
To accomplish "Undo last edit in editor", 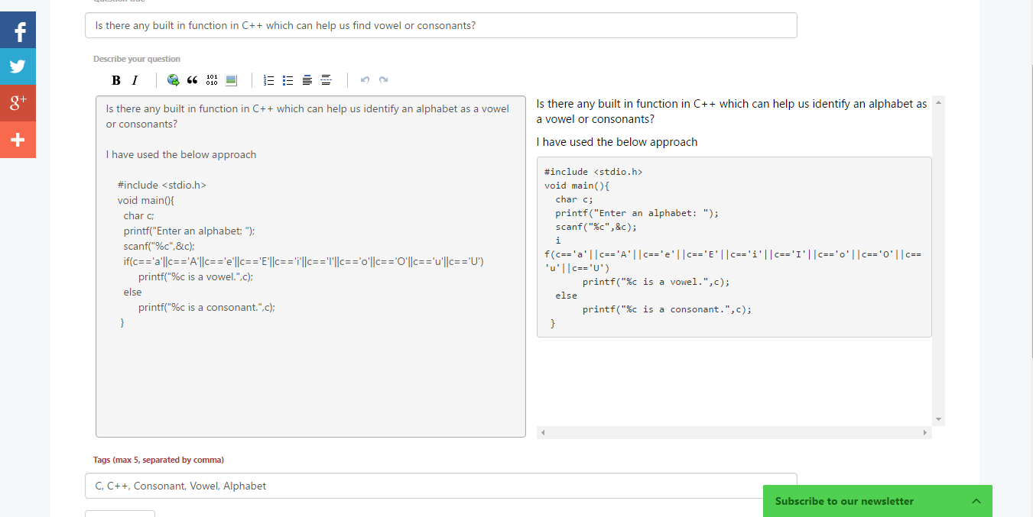I will click(x=365, y=80).
